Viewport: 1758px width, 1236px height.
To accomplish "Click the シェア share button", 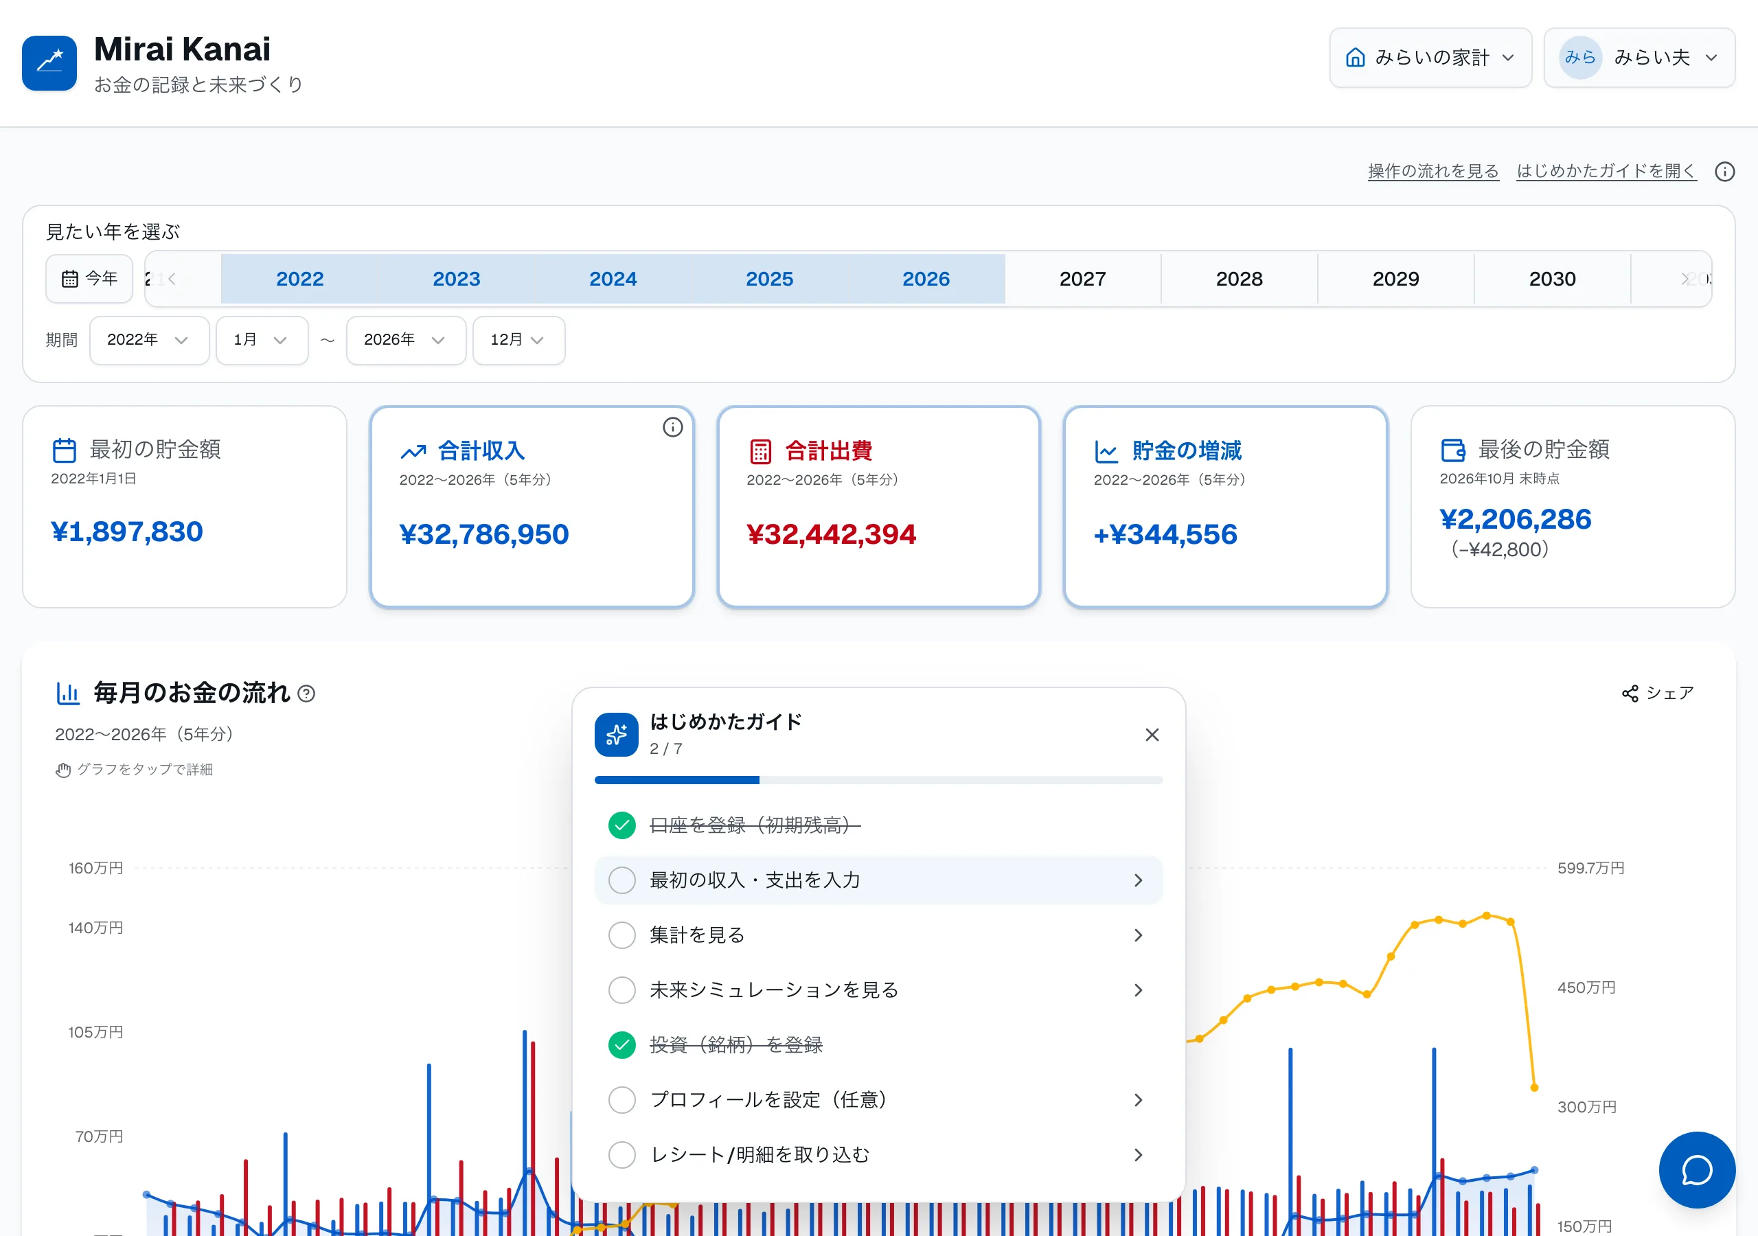I will [x=1658, y=694].
